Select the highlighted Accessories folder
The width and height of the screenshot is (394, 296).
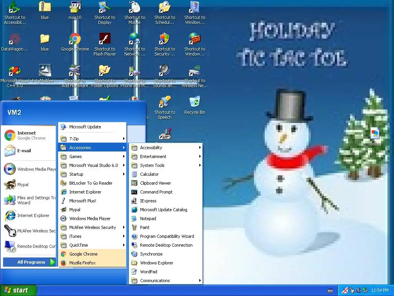tap(92, 148)
